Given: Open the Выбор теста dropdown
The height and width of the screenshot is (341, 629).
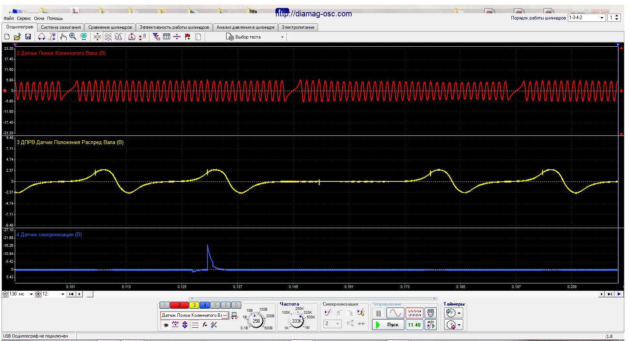Looking at the screenshot, I should 255,37.
